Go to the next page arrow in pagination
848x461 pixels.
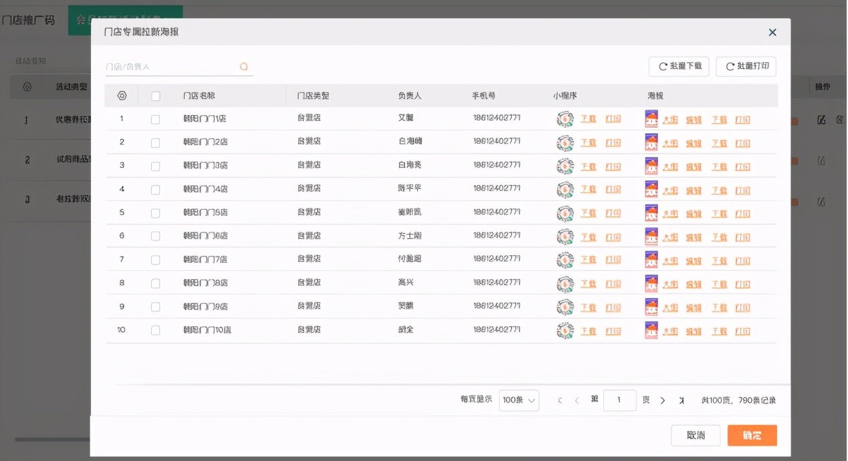pyautogui.click(x=663, y=400)
